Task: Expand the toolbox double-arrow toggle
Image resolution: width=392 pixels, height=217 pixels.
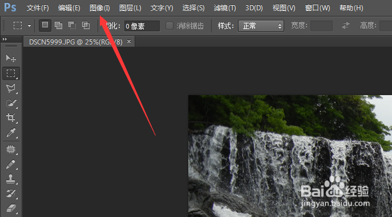Action: click(x=5, y=39)
